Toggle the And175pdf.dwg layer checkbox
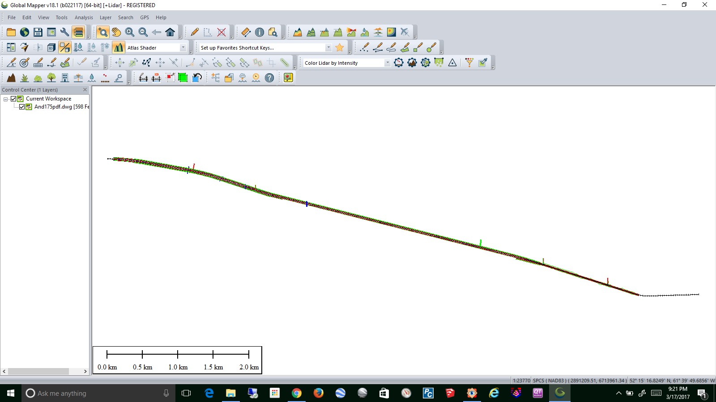 22,107
